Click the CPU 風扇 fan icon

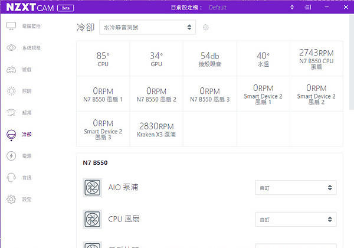(x=93, y=219)
